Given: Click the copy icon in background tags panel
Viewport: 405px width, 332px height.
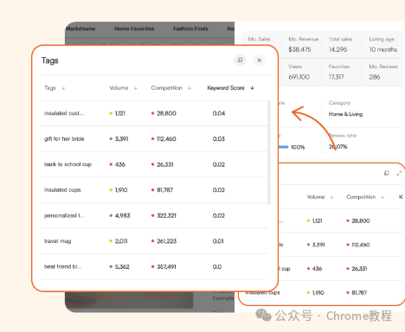Looking at the screenshot, I should click(x=387, y=173).
